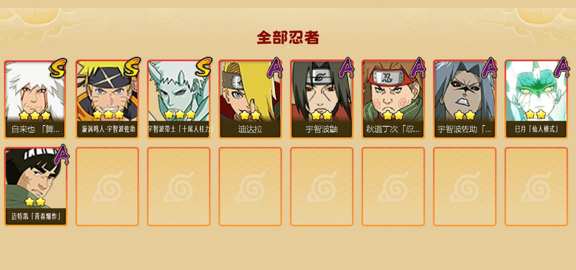Click the A rank badge on 迪达拉
The height and width of the screenshot is (270, 576).
[274, 68]
